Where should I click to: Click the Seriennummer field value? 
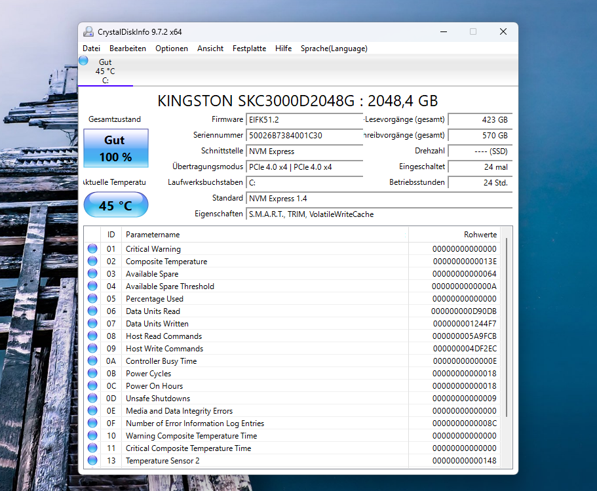(x=304, y=135)
